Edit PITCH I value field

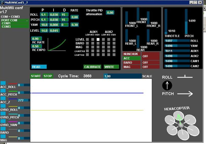[x=54, y=20]
